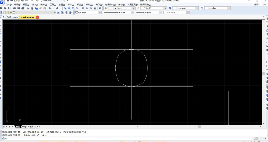This screenshot has height=142, width=268.
Task: Switch to the 飞机-1.dwg tab
Action: (12, 17)
